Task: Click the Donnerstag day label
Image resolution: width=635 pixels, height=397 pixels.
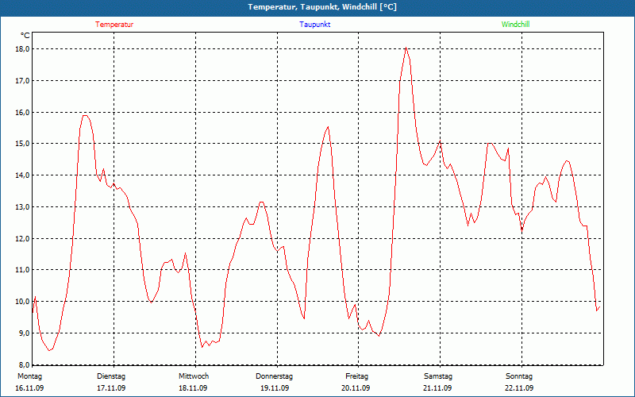Action: (274, 376)
